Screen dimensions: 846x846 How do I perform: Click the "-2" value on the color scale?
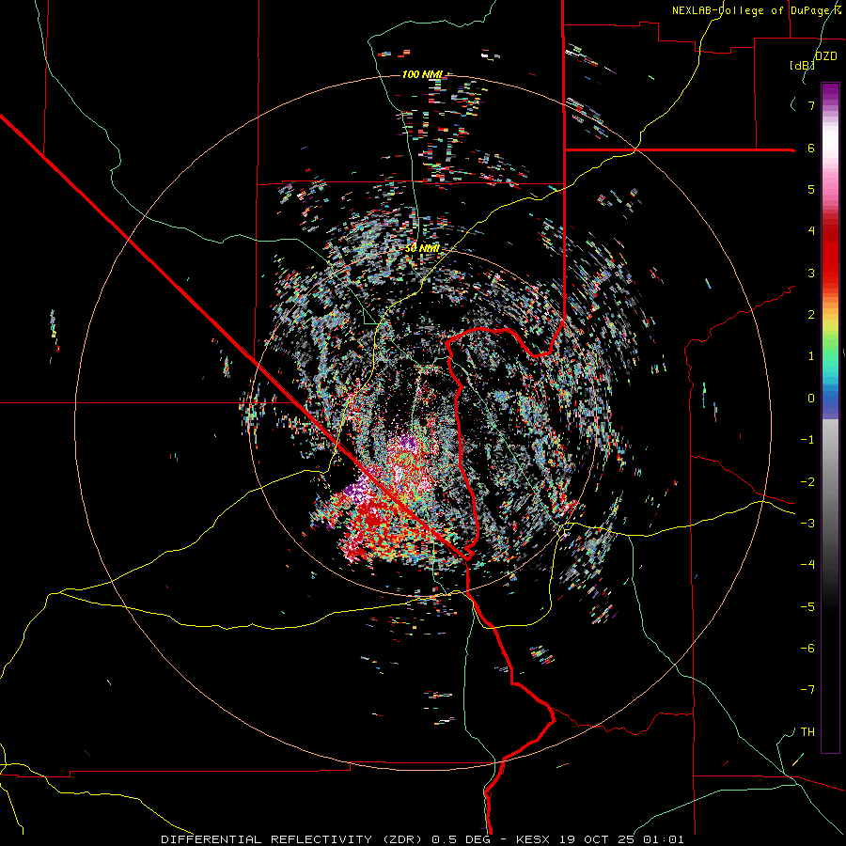pyautogui.click(x=807, y=482)
